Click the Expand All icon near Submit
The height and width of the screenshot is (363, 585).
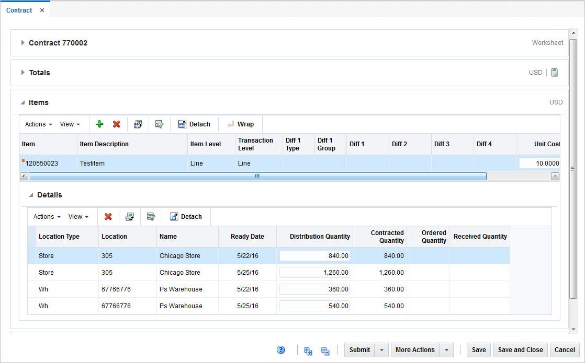point(308,350)
